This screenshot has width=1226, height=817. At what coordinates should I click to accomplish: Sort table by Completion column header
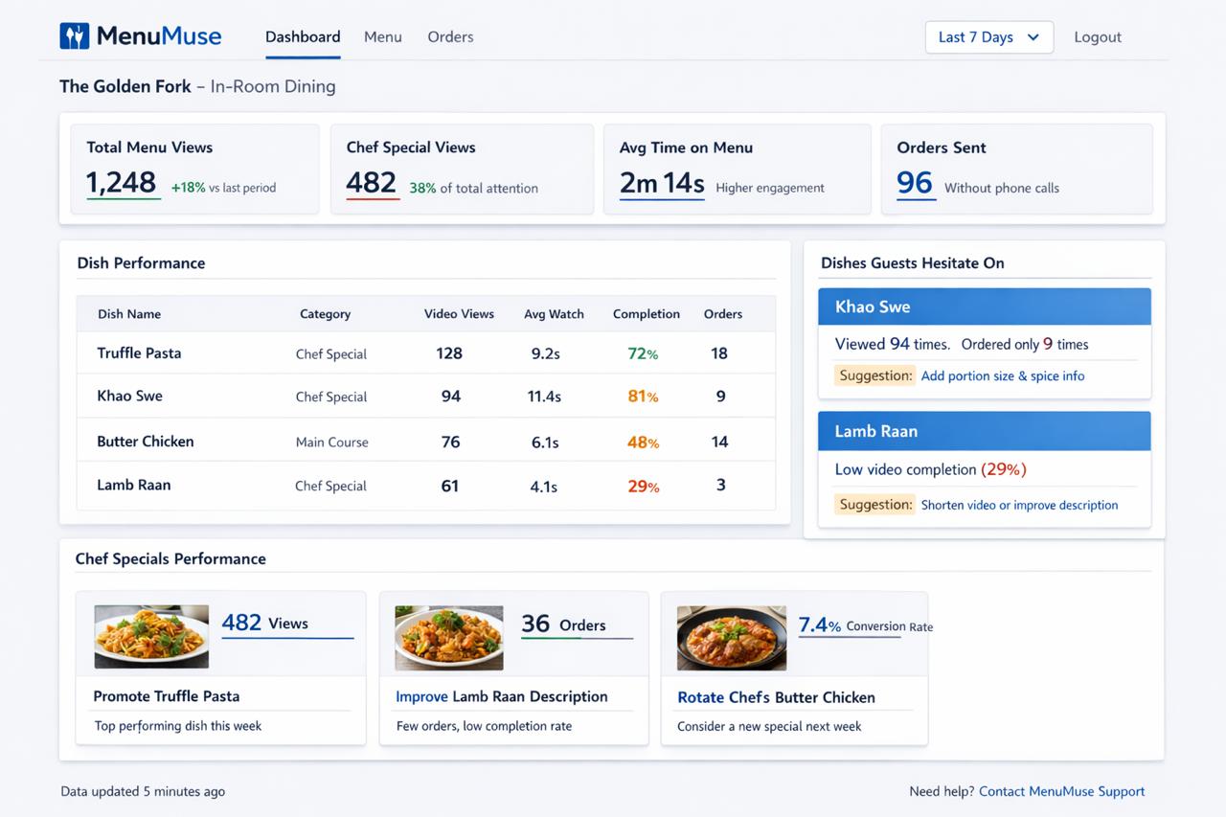point(646,314)
